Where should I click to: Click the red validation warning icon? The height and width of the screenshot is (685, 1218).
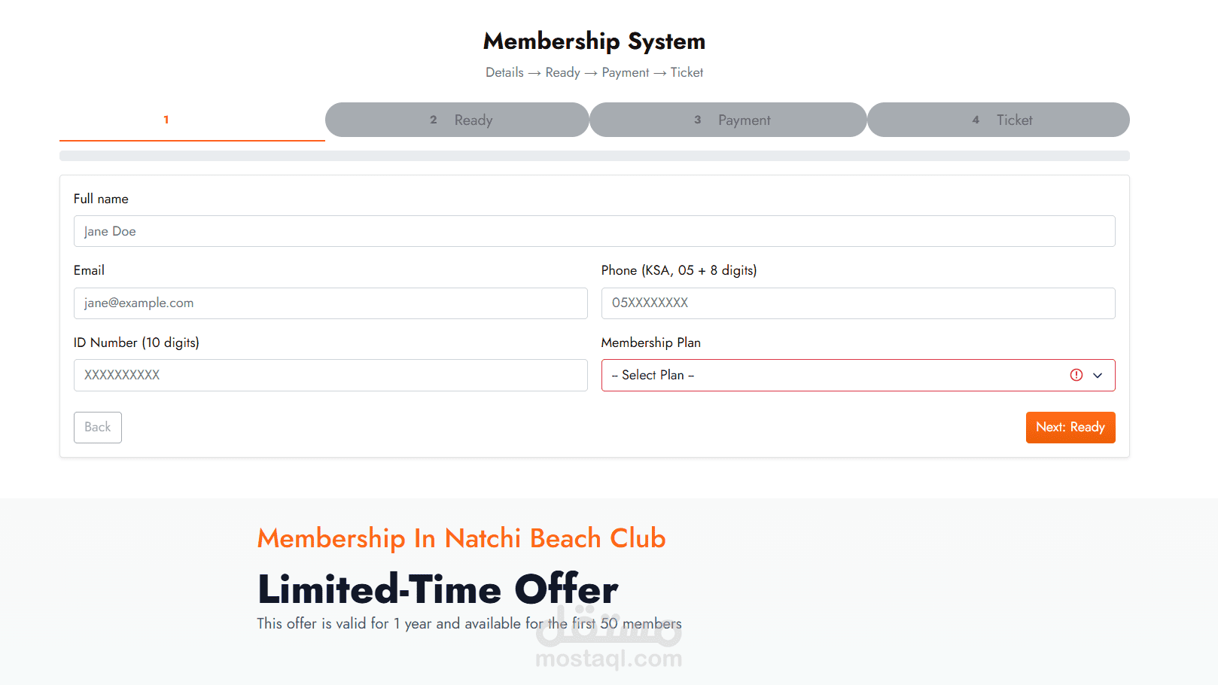pos(1076,375)
